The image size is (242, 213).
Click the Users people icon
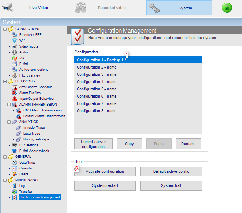(x=15, y=174)
